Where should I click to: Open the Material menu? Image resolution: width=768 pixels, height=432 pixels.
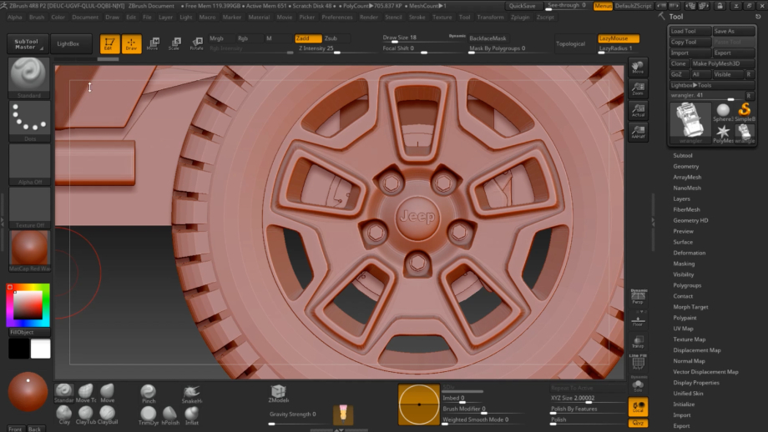coord(259,18)
